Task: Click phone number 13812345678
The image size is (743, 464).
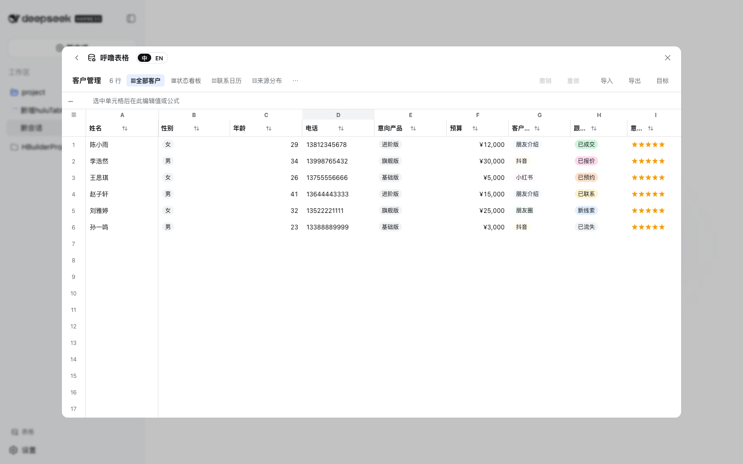Action: tap(327, 145)
